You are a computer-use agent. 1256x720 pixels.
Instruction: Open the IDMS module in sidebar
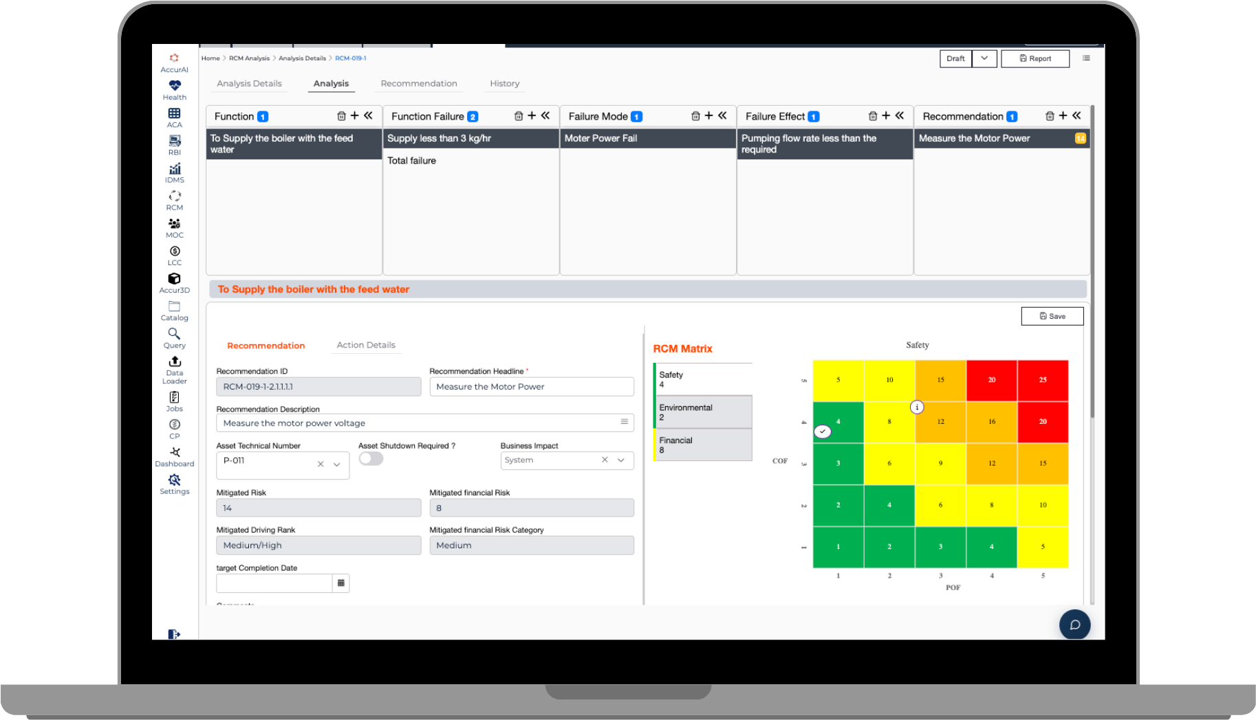coord(174,172)
